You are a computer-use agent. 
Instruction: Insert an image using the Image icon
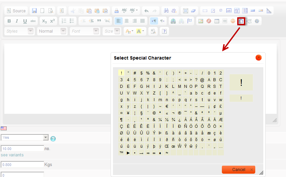[x=200, y=21]
